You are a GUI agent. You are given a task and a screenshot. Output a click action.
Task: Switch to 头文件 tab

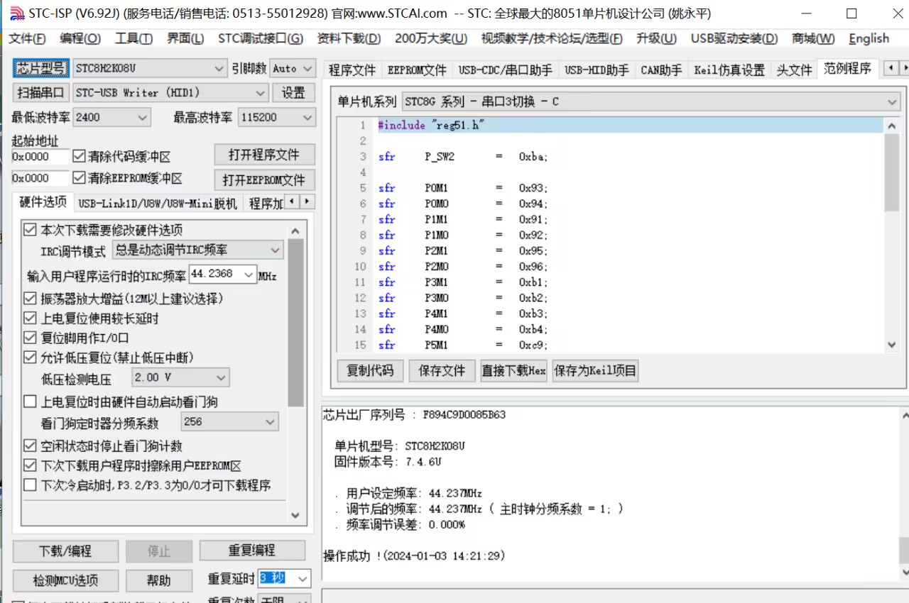[x=794, y=70]
